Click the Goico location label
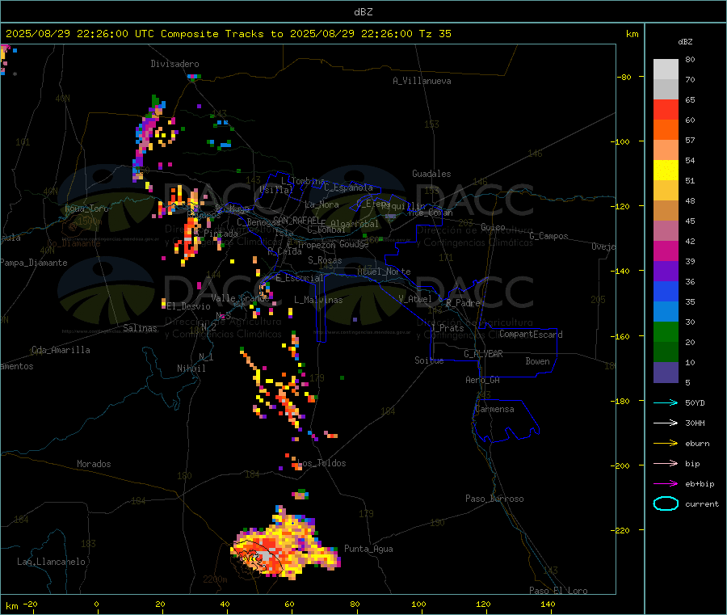727x615 pixels. [x=493, y=227]
